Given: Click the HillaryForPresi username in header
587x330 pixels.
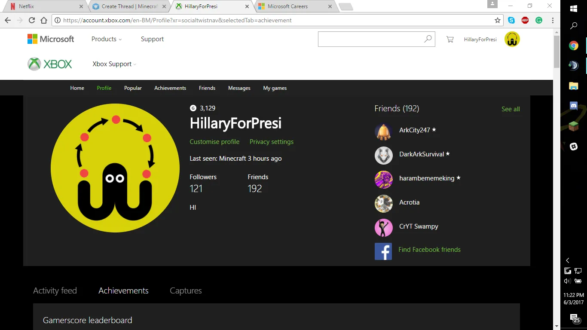Looking at the screenshot, I should (480, 40).
